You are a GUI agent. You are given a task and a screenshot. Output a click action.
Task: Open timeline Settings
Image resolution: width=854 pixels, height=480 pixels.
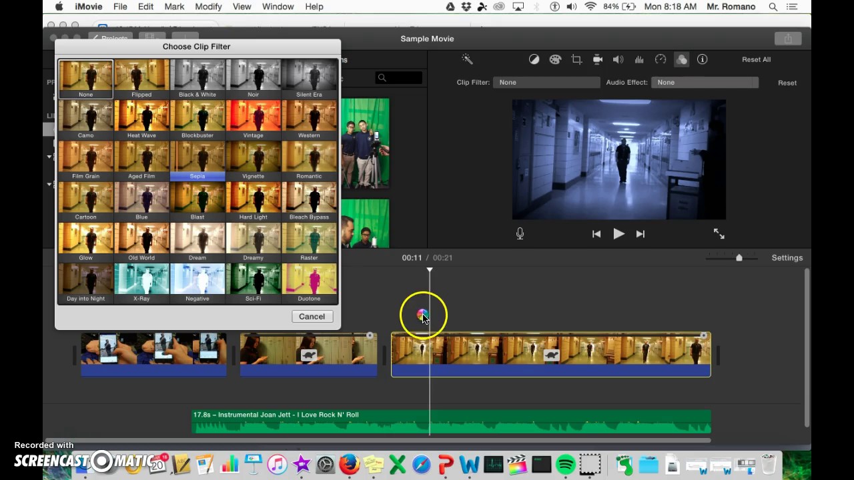(787, 258)
